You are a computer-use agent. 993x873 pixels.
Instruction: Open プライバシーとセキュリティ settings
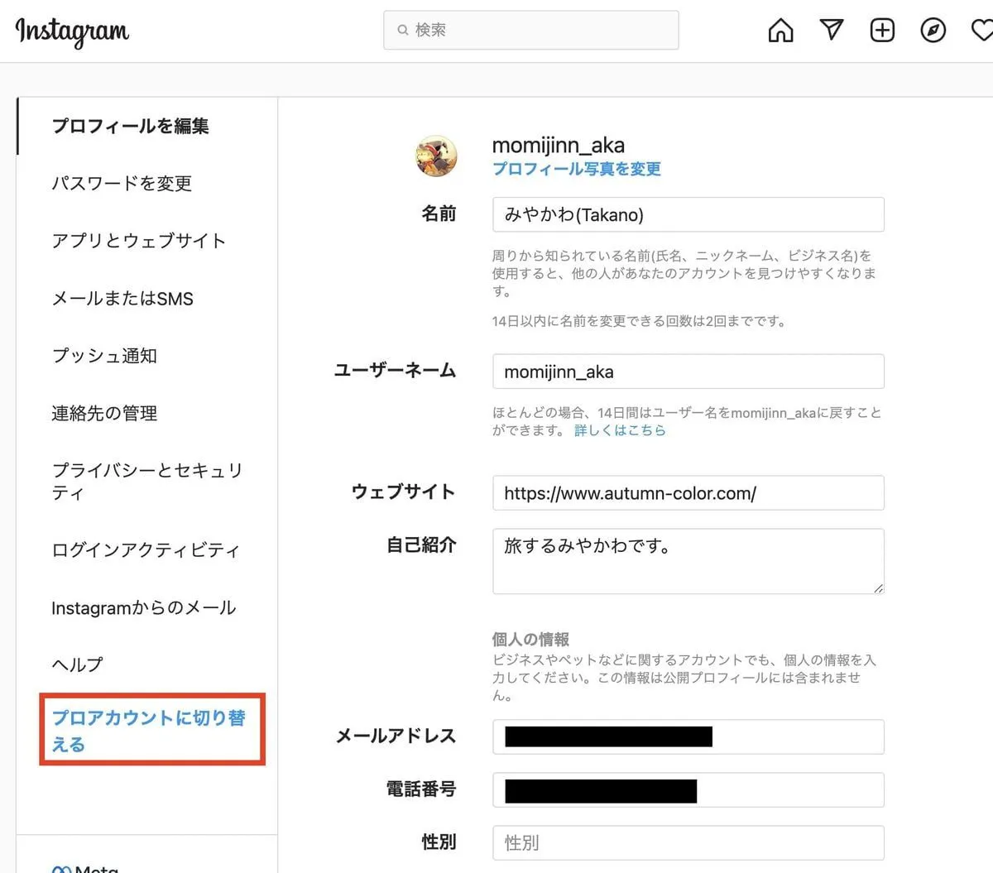(x=146, y=481)
